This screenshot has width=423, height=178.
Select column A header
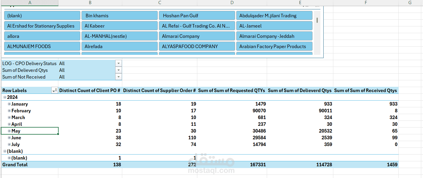pos(30,3)
